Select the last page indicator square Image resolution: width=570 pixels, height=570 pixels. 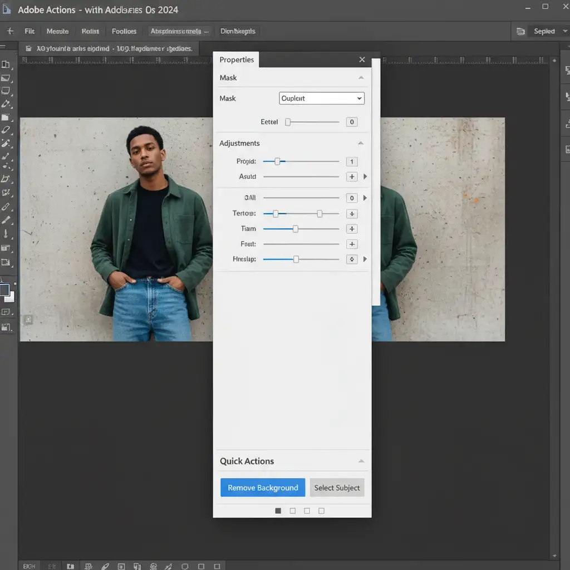pos(321,510)
